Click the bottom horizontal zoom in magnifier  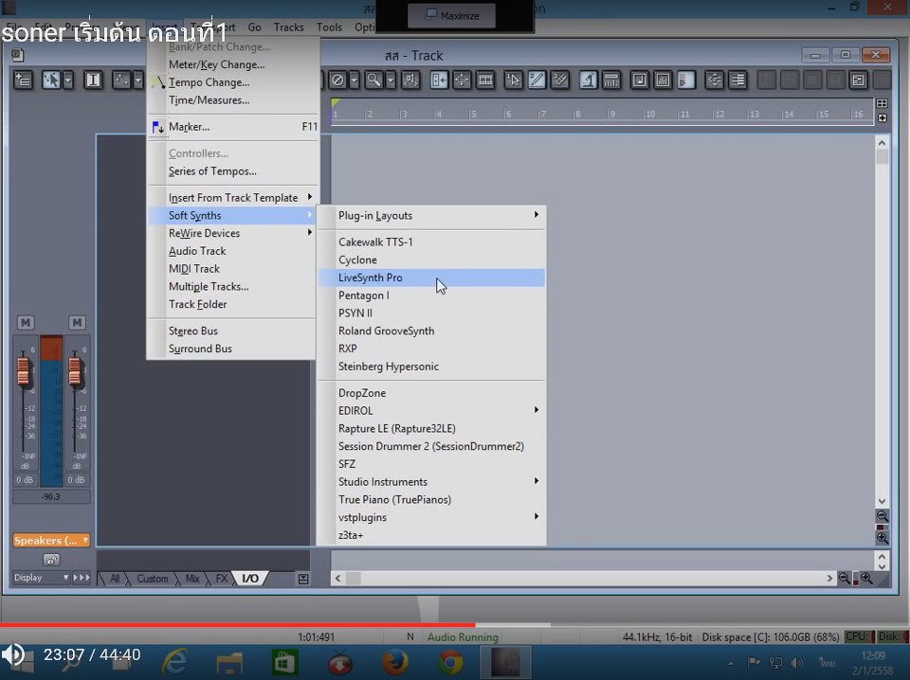866,578
